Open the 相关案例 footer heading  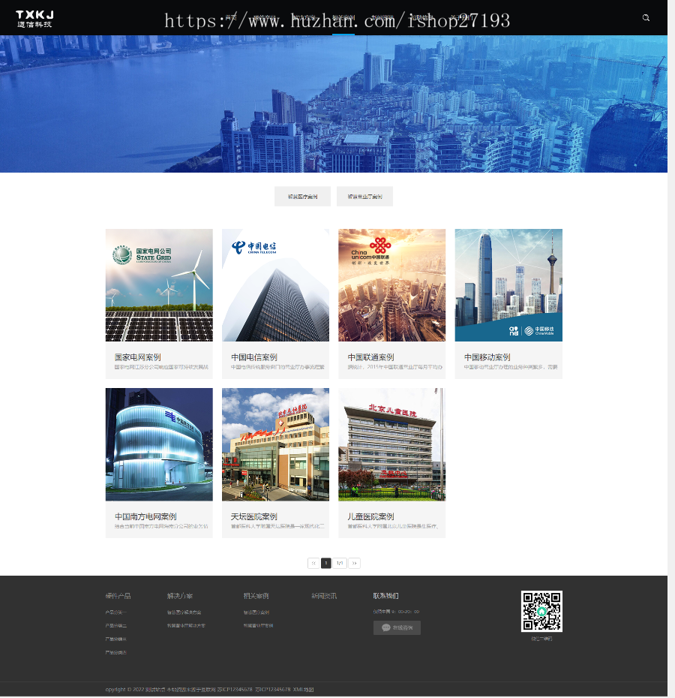click(x=256, y=596)
